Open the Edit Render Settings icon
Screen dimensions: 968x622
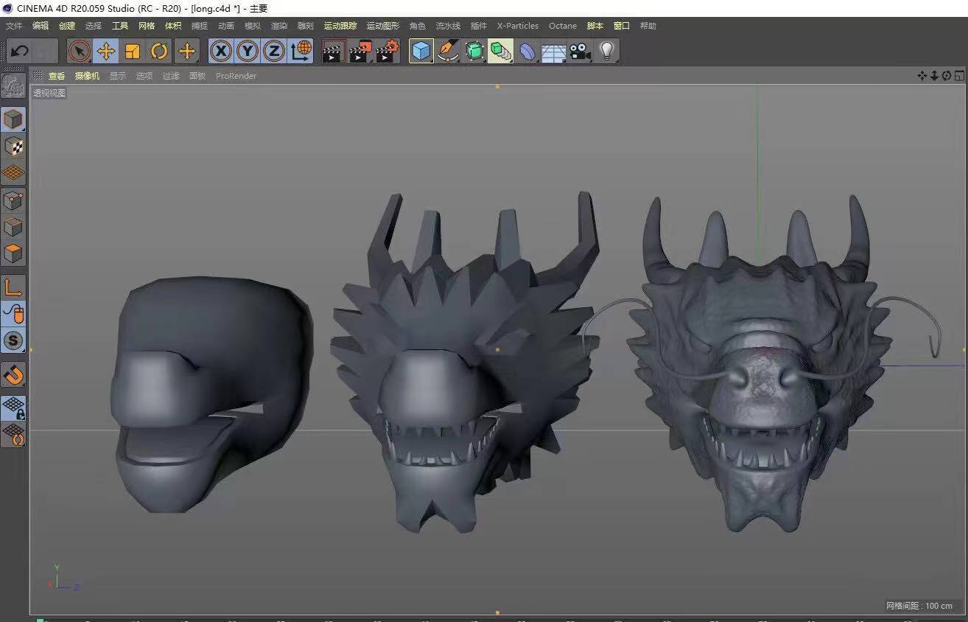387,51
